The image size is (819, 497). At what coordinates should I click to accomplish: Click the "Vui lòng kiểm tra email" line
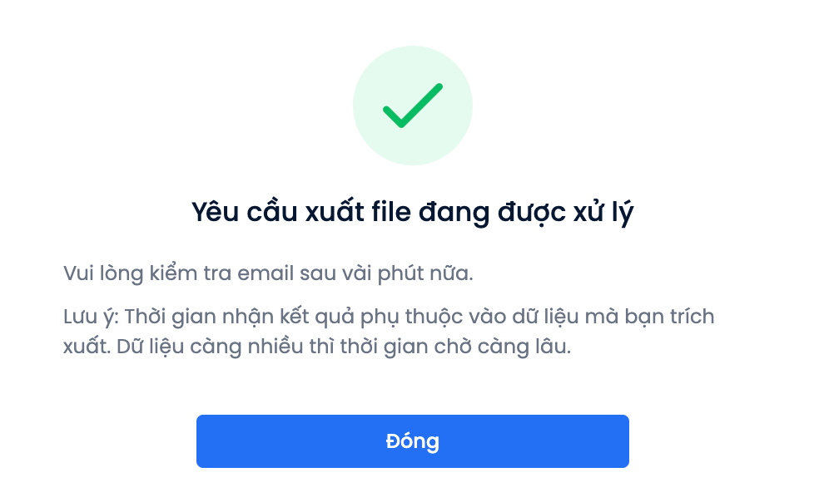pyautogui.click(x=268, y=273)
